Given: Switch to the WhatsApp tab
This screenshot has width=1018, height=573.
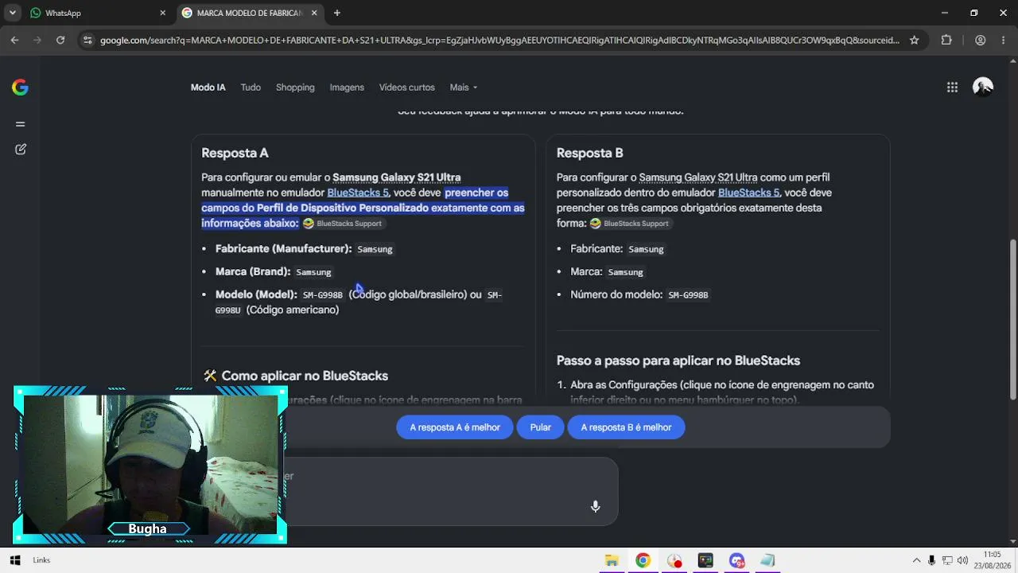Looking at the screenshot, I should coord(94,13).
